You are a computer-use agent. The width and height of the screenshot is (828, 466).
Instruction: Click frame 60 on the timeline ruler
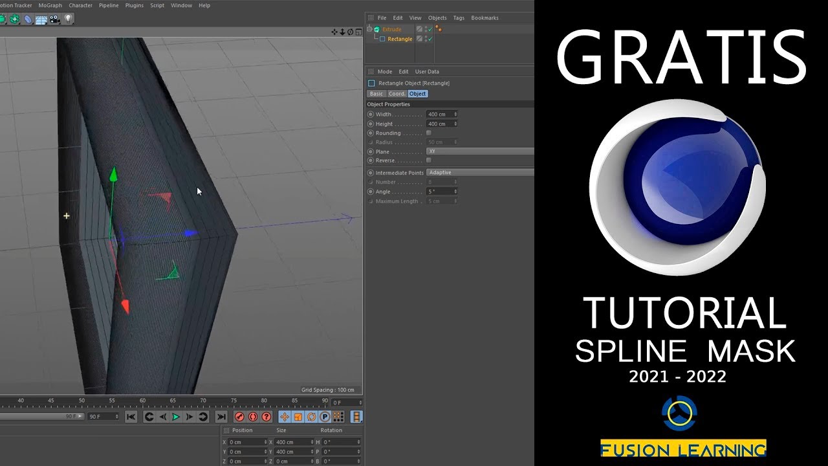pyautogui.click(x=142, y=401)
